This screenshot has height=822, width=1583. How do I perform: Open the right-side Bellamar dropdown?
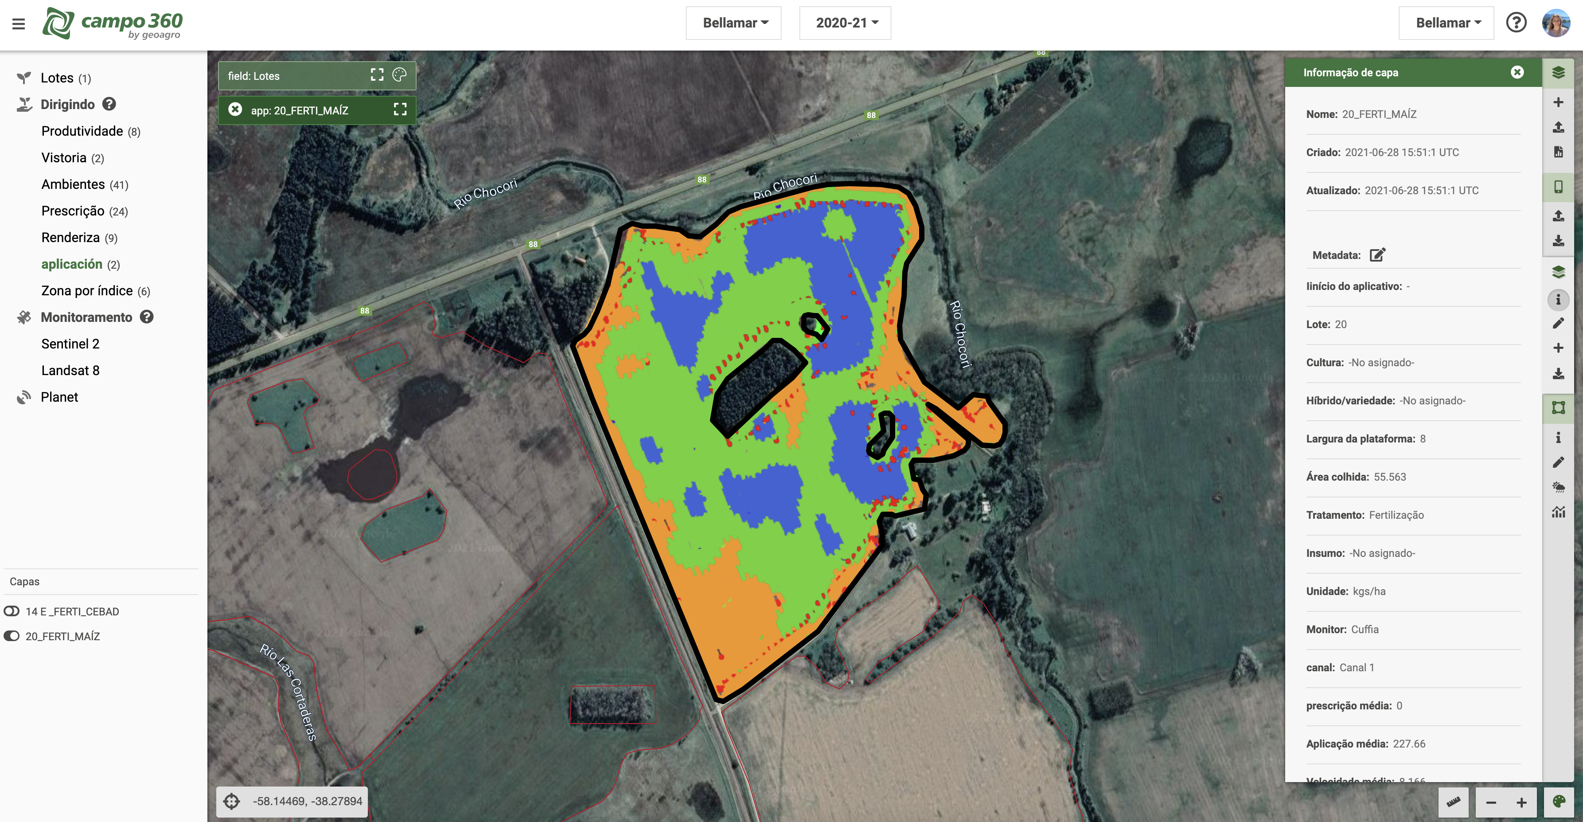(1447, 23)
